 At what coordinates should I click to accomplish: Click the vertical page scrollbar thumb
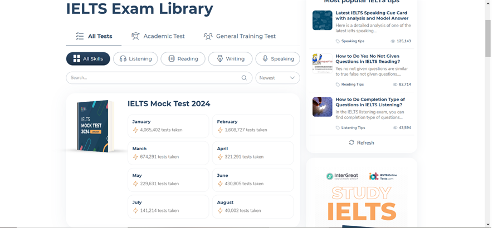coord(488,38)
